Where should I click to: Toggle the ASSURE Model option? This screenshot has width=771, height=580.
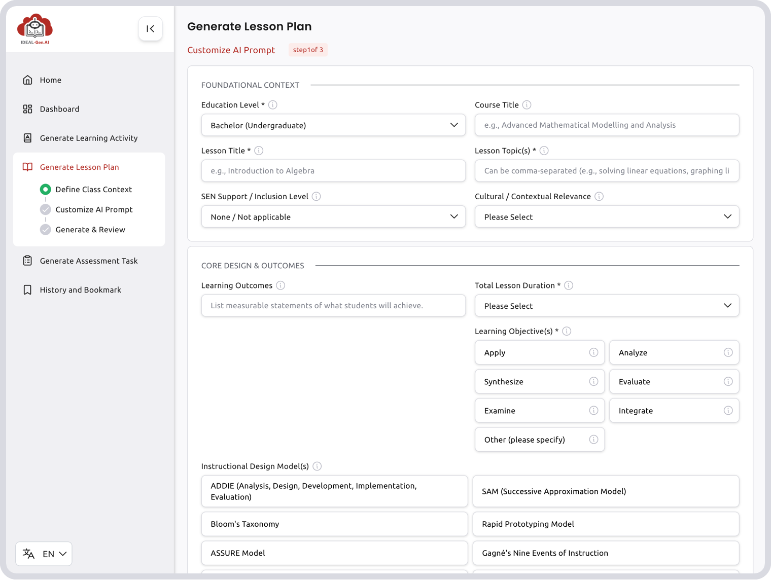point(334,553)
